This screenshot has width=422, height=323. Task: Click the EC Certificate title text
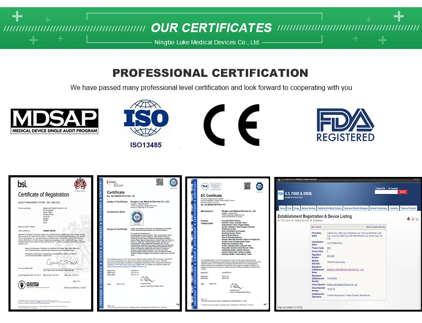click(211, 195)
